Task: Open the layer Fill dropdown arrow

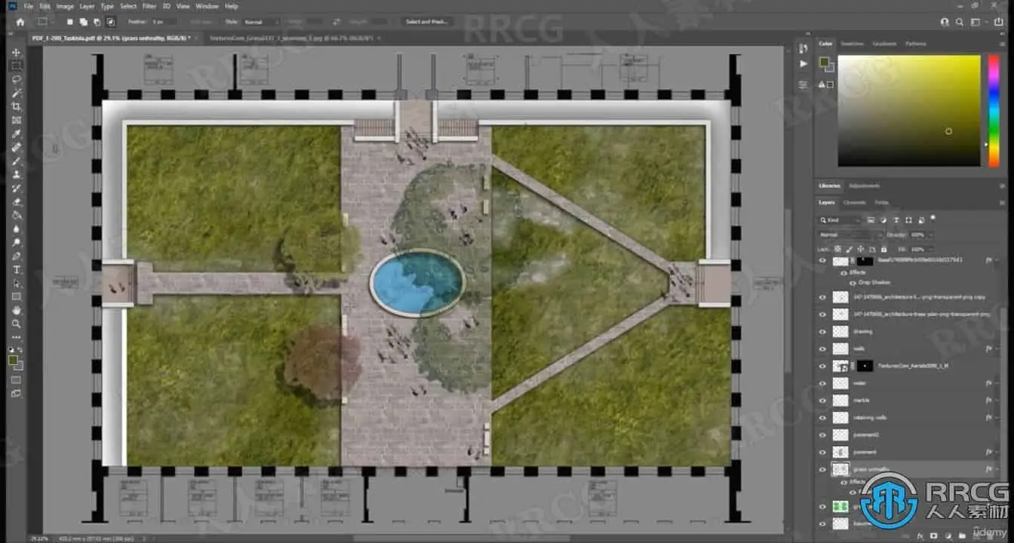Action: coord(931,249)
